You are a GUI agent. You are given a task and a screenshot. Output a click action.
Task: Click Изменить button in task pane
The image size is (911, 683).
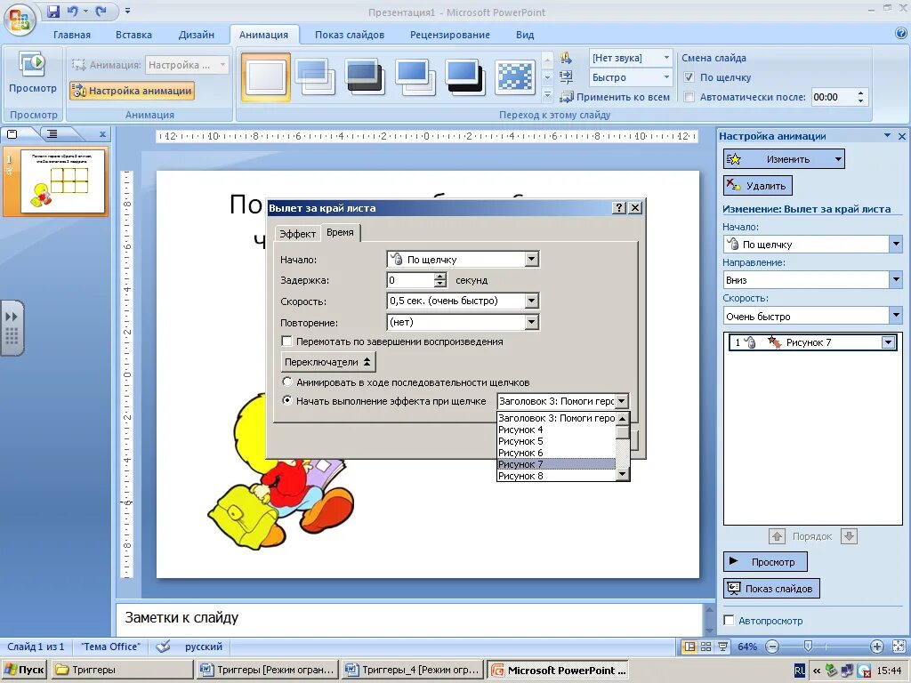784,158
